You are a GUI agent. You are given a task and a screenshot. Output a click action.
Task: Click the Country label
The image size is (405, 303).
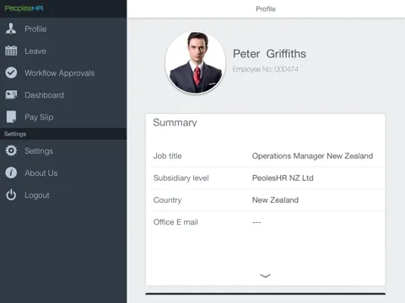pyautogui.click(x=167, y=200)
